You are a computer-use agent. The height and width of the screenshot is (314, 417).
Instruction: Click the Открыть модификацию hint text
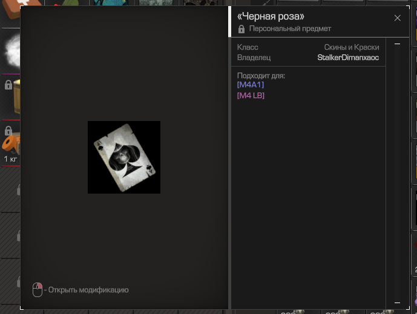[x=88, y=290]
